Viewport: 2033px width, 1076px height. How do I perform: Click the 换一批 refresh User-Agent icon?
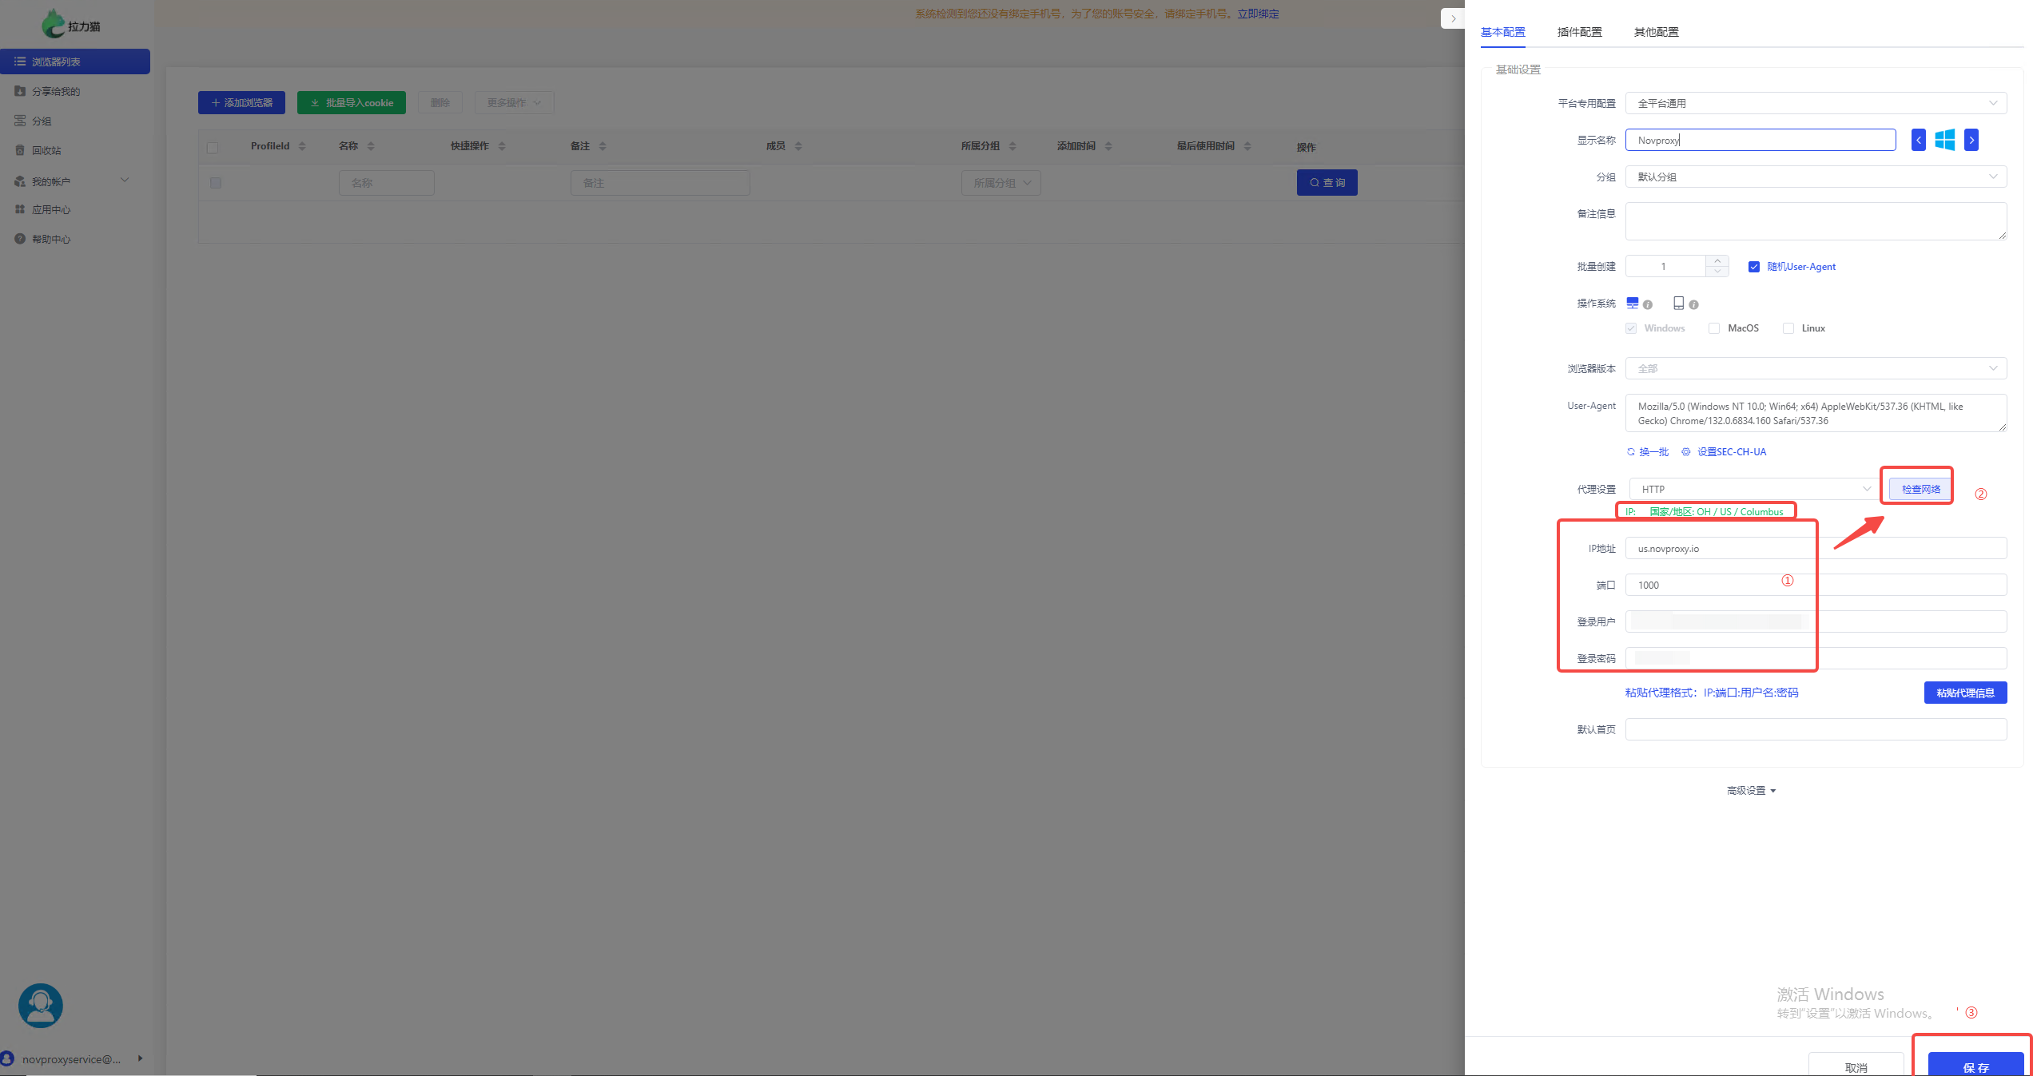(x=1631, y=452)
